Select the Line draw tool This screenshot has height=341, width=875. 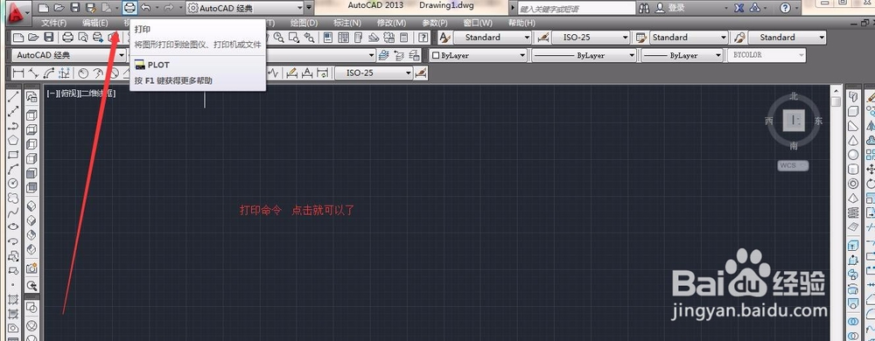pyautogui.click(x=13, y=96)
